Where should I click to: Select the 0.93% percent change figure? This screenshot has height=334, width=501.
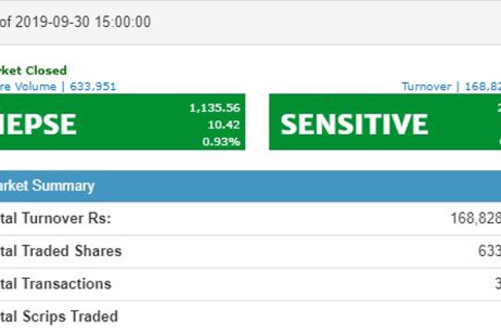tap(221, 141)
